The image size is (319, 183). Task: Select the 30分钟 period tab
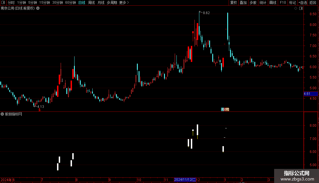click(x=57, y=3)
